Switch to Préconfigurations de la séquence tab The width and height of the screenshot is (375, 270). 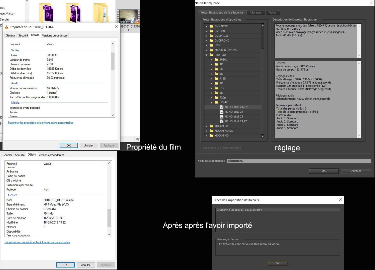click(x=222, y=12)
